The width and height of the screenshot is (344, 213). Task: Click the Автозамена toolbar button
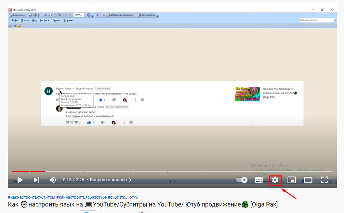146,15
